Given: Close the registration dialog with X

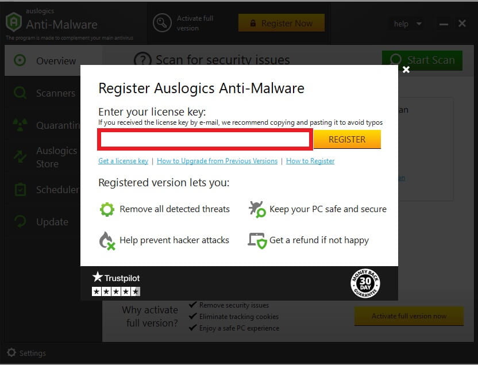Looking at the screenshot, I should [x=406, y=70].
